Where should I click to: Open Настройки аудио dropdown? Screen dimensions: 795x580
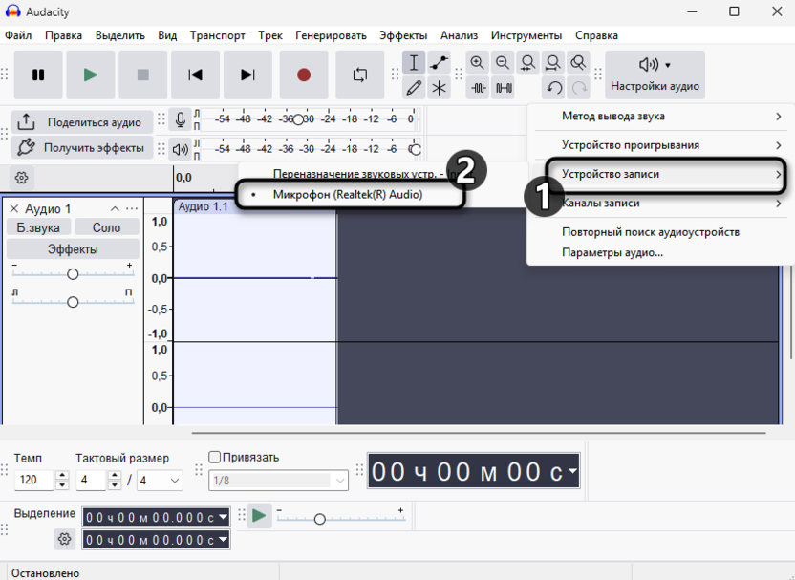coord(655,75)
